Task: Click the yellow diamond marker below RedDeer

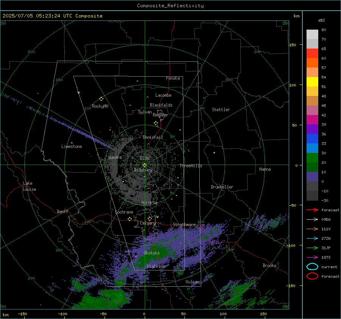Action: (x=156, y=123)
